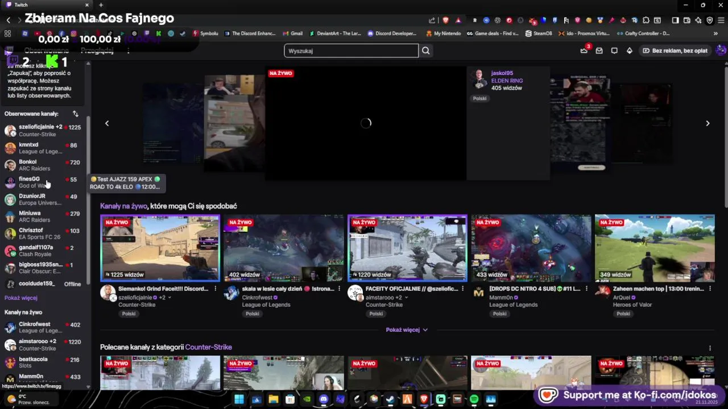Image resolution: width=728 pixels, height=409 pixels.
Task: Open stream thumbnail with 433 widzów
Action: coord(531,248)
